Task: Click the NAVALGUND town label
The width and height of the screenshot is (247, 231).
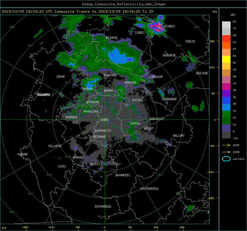Action: click(91, 112)
